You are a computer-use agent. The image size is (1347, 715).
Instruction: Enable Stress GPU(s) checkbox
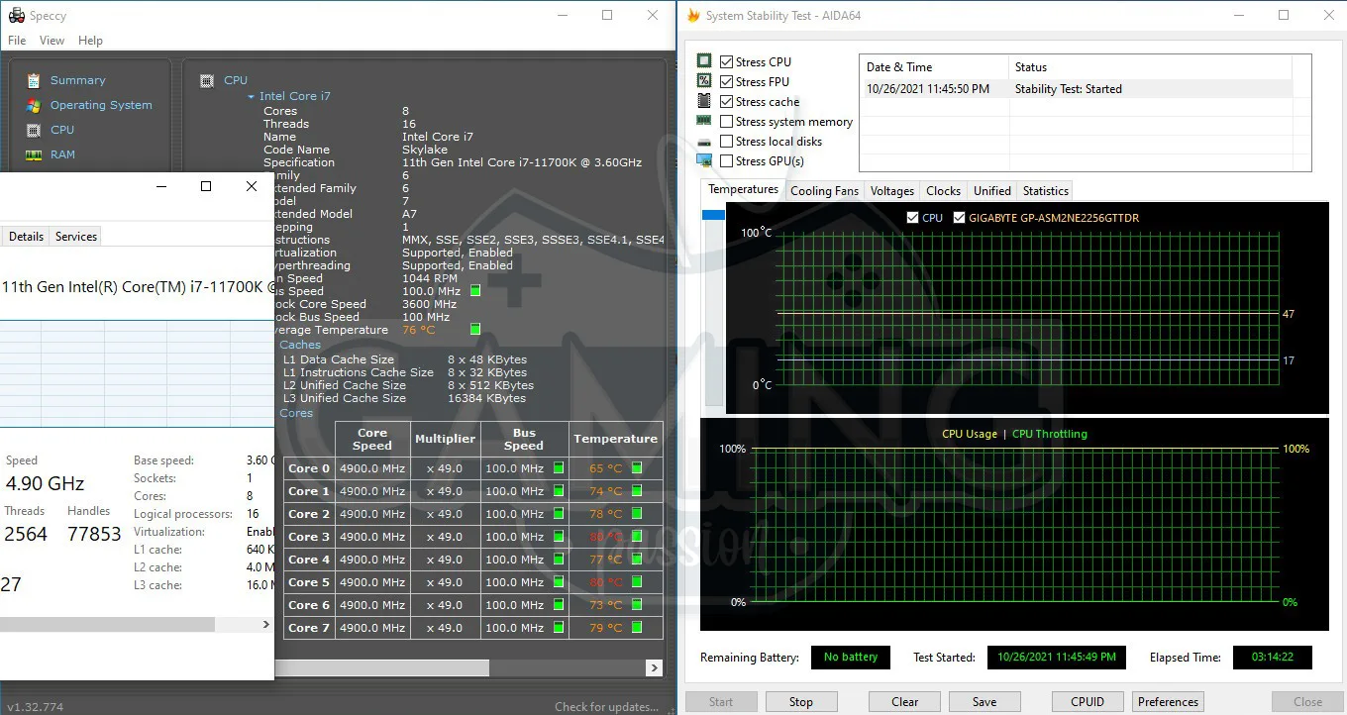coord(727,160)
